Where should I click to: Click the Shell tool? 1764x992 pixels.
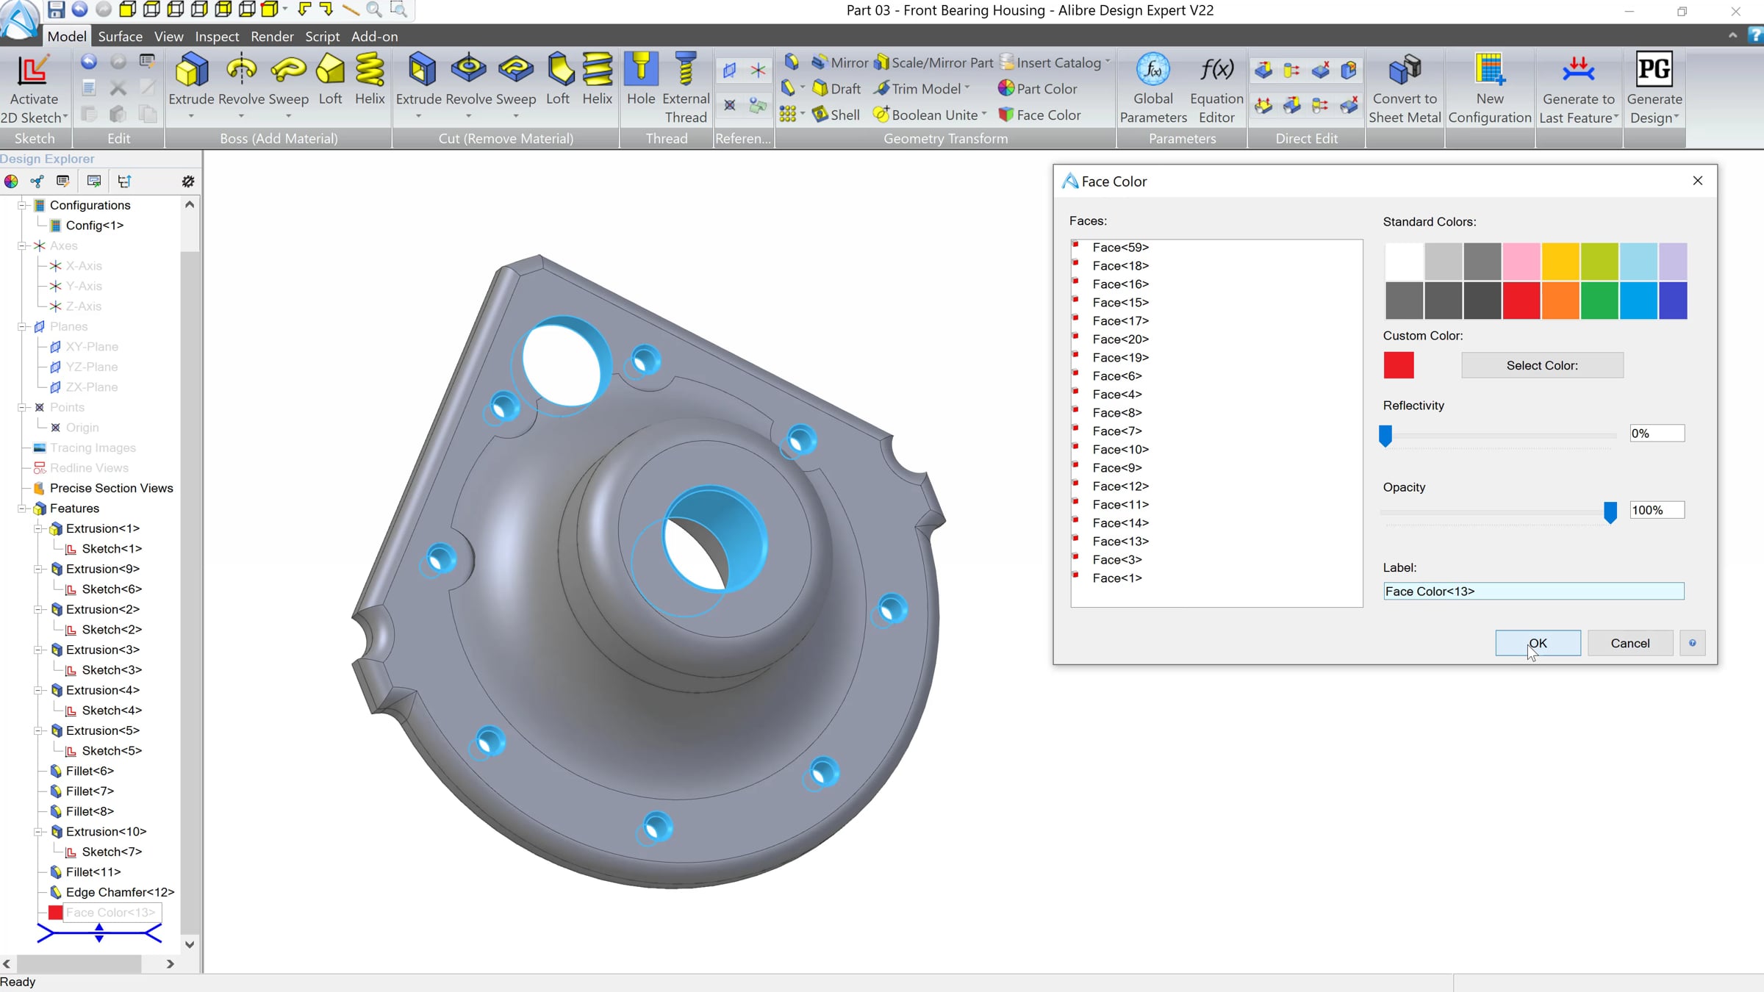point(836,115)
